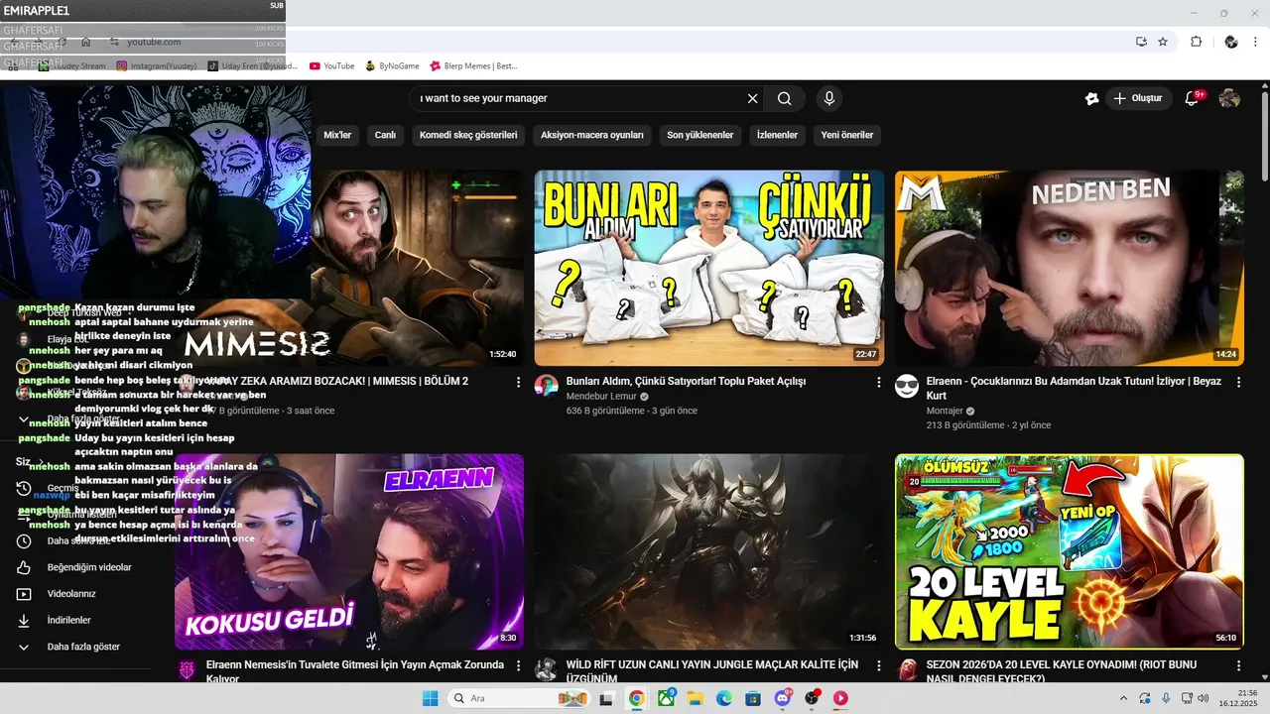Open options menu for Bunları Aldım video

point(878,382)
